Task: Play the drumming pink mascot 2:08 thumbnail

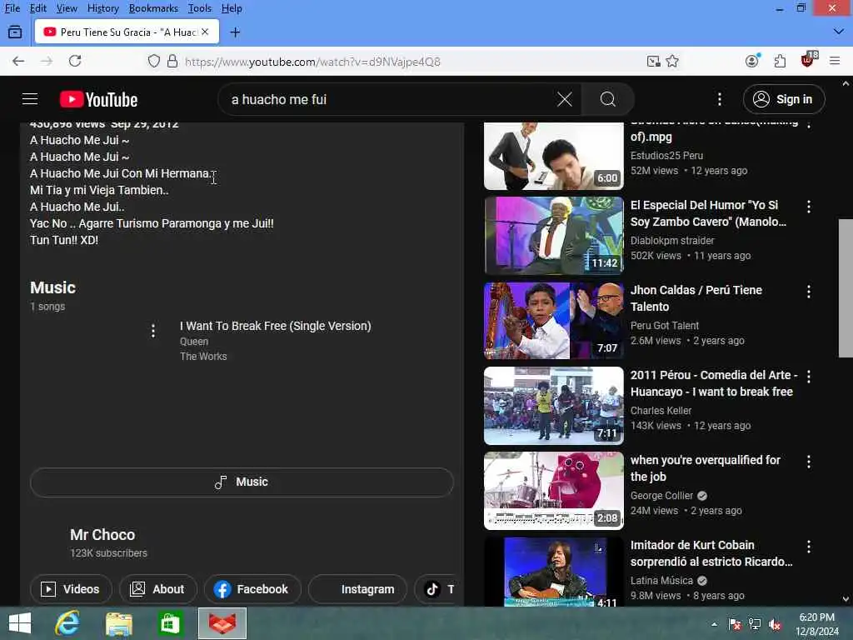Action: (554, 490)
